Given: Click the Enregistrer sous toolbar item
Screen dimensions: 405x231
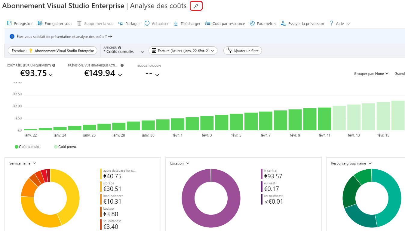Looking at the screenshot, I should pyautogui.click(x=55, y=23).
